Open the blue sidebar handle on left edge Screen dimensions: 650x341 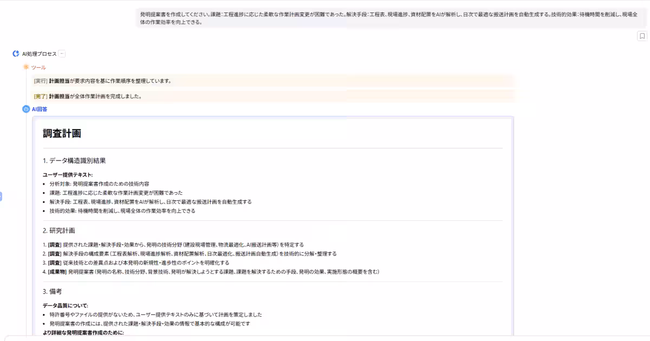(x=2, y=198)
